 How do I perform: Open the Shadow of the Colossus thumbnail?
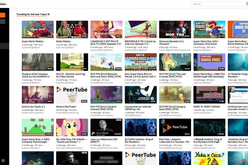38,62
